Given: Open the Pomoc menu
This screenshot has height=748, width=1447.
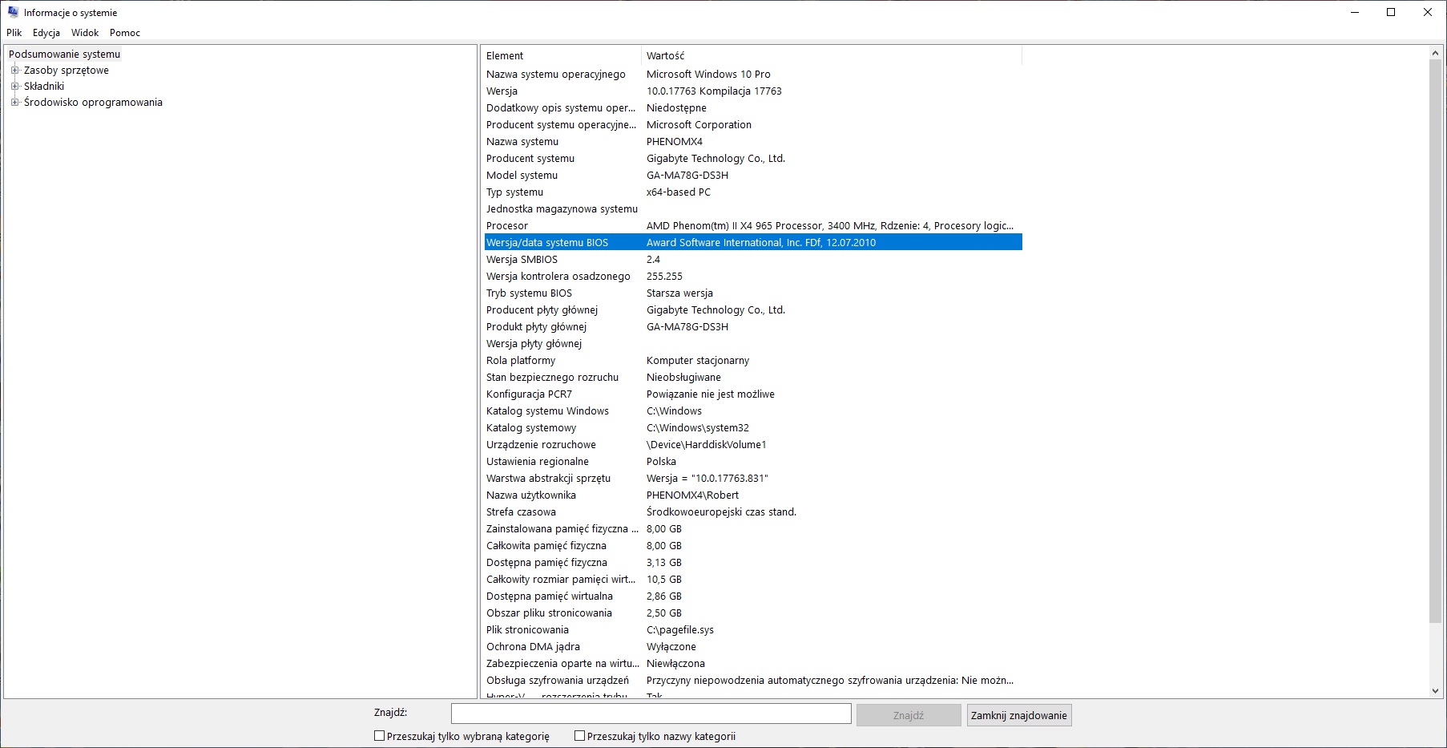Looking at the screenshot, I should [125, 33].
